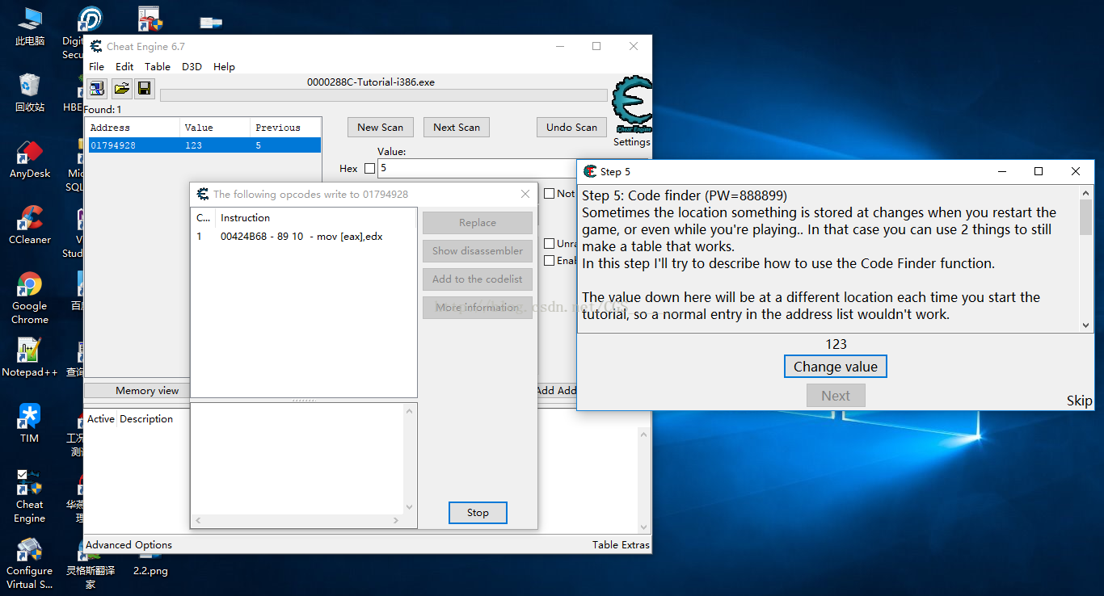This screenshot has height=596, width=1104.
Task: Open Table Extras
Action: point(621,545)
